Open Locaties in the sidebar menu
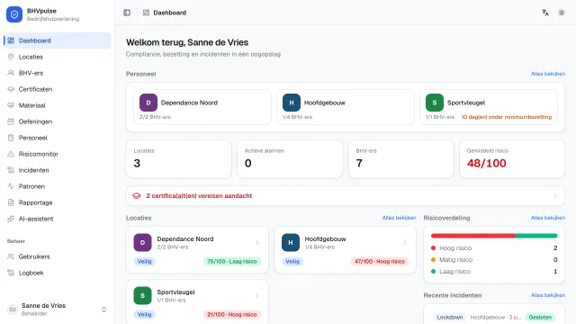This screenshot has height=324, width=576. coord(58,57)
